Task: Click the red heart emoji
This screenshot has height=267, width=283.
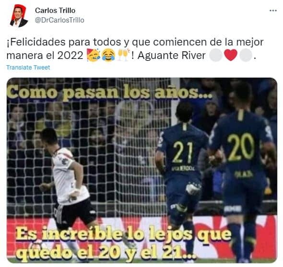Action: [231, 55]
